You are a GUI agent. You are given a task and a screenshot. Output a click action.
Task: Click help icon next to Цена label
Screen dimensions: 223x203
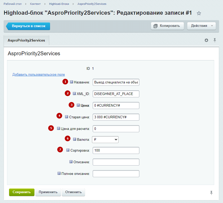(x=78, y=105)
